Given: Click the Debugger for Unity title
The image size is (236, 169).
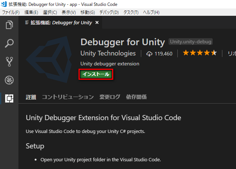Looking at the screenshot, I should (123, 42).
